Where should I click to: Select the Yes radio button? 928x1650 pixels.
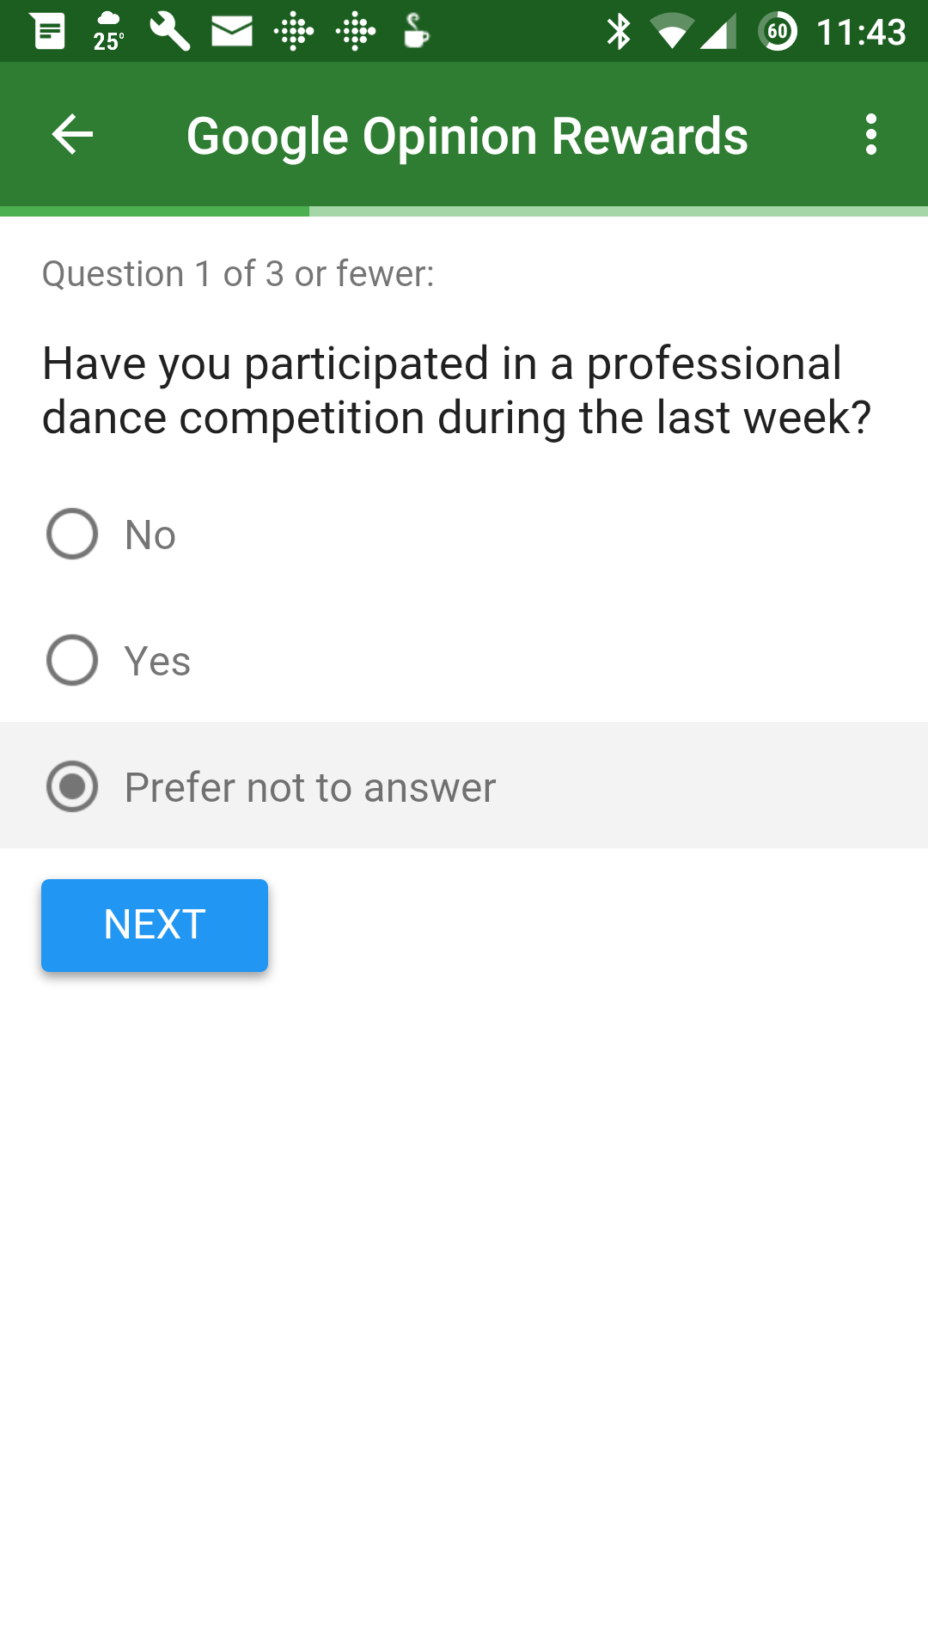point(72,660)
